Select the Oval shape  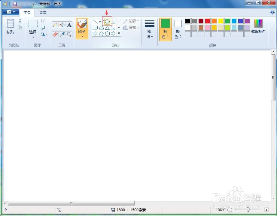pyautogui.click(x=107, y=22)
